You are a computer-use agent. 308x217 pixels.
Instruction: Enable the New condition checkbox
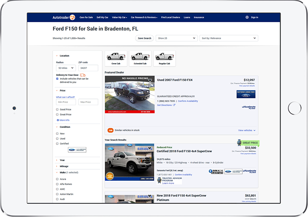click(58, 133)
